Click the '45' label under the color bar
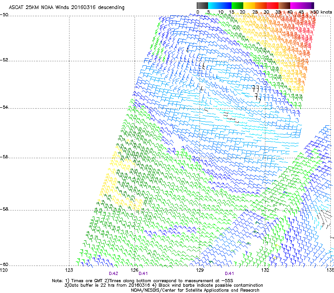 pos(301,12)
